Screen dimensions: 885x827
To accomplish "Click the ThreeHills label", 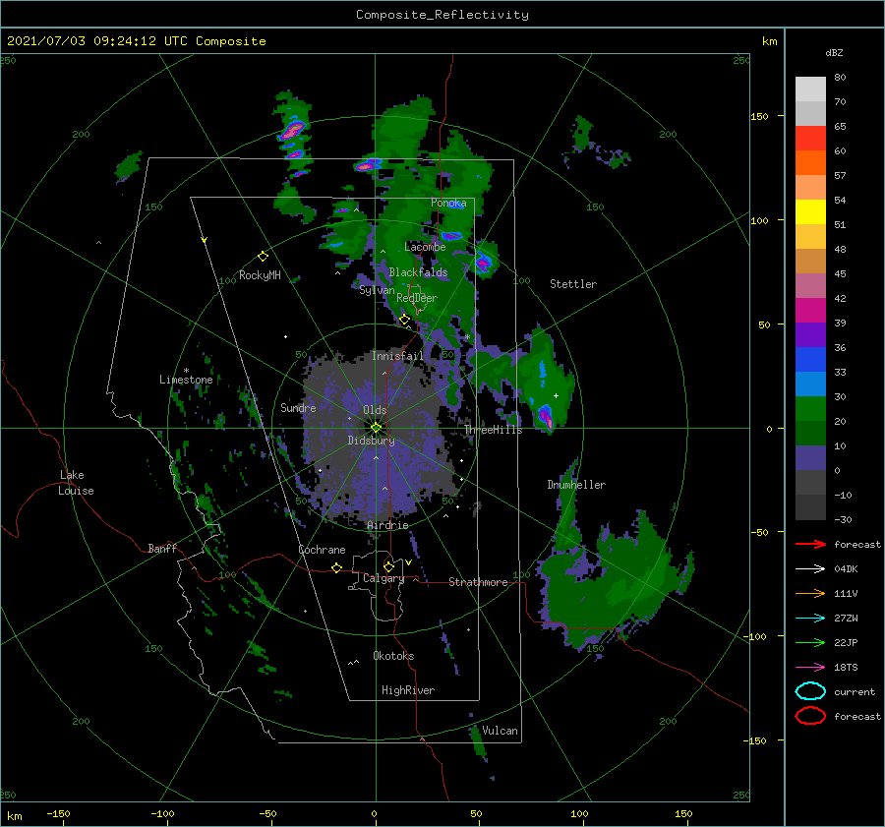I will [x=493, y=430].
